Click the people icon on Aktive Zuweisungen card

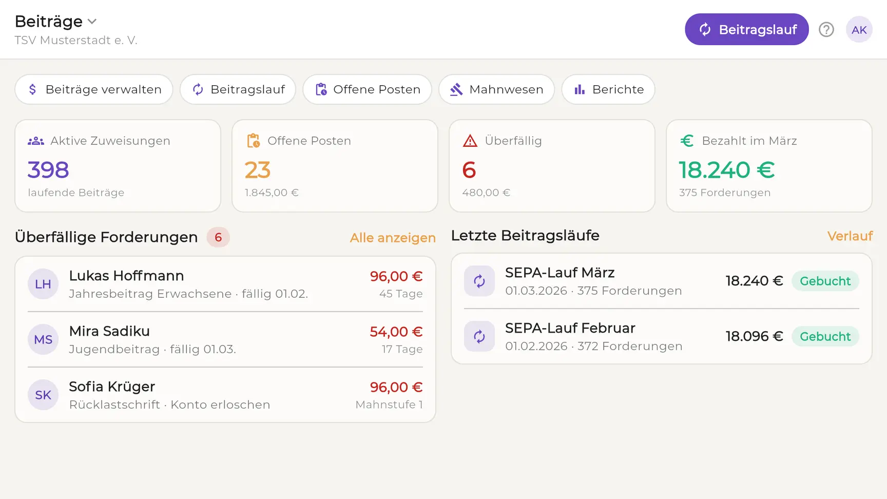click(35, 141)
